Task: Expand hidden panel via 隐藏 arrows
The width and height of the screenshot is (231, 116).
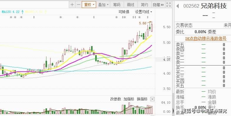Action: click(x=158, y=5)
